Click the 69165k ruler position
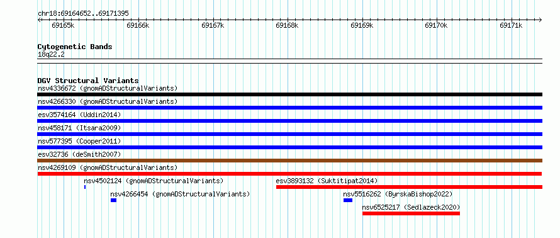This screenshot has height=238, width=560. click(63, 25)
